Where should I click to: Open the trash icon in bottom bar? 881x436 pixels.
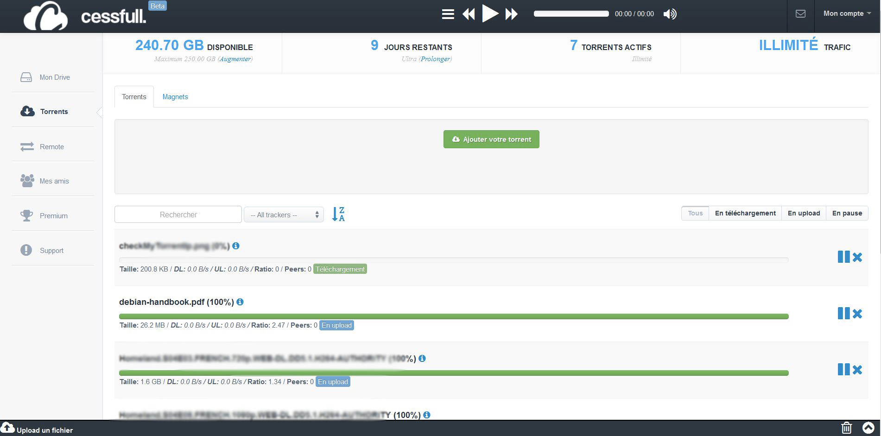[846, 428]
